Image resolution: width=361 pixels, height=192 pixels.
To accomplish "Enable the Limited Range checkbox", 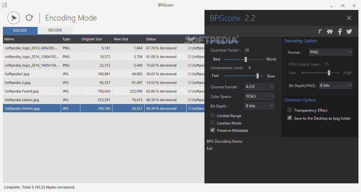I will 212,116.
